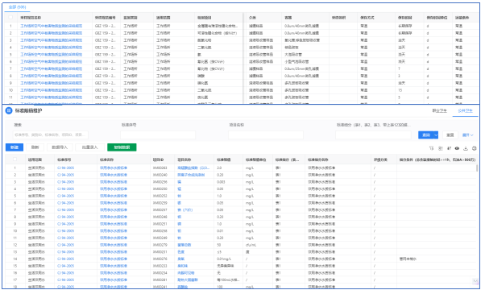Click the 运输条件 column header
481x290 pixels.
coord(462,18)
